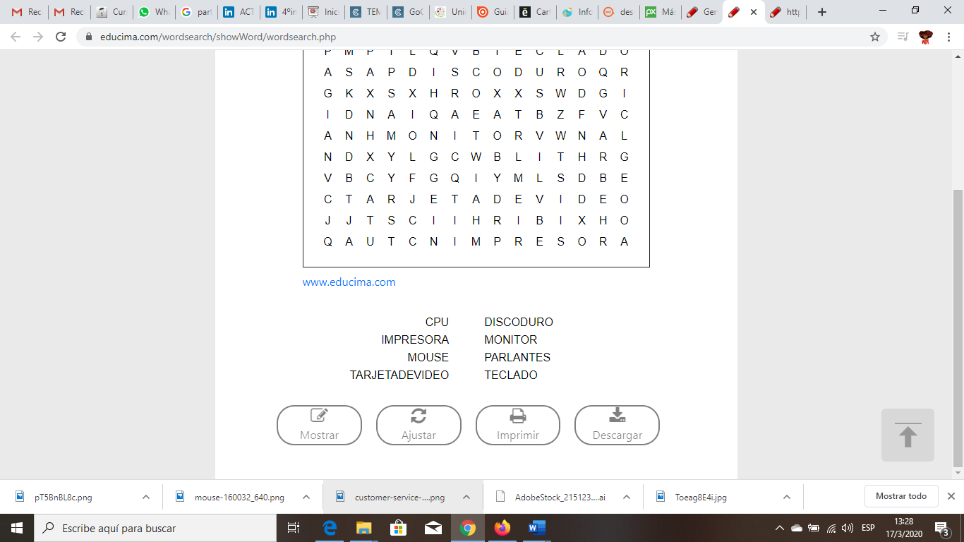
Task: Click the page vertical scrollbar thumb
Action: 958,328
